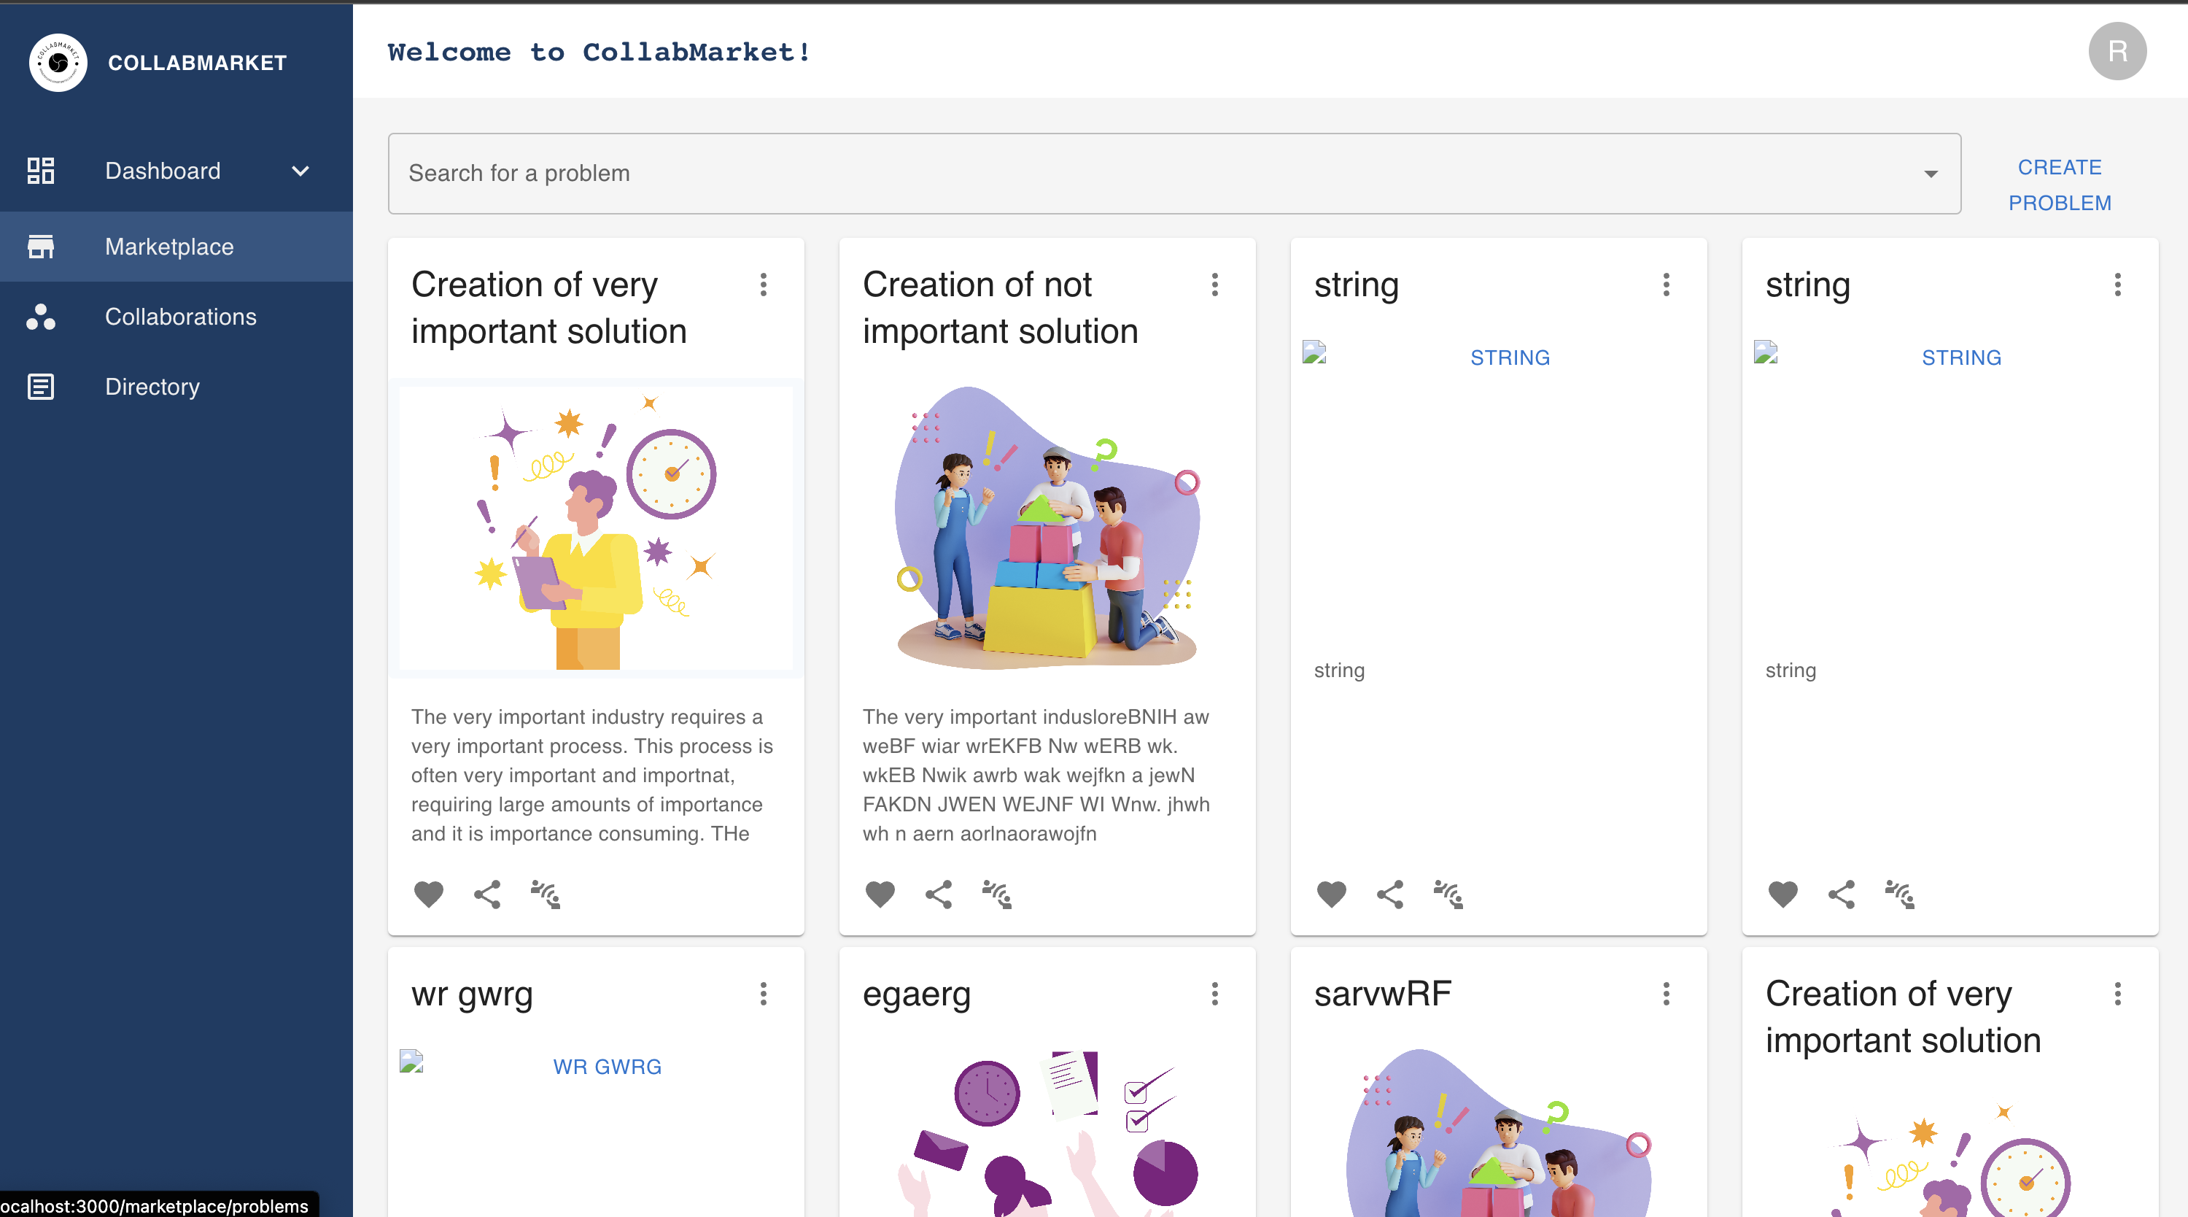Click the CollabMarket logo icon

coord(58,62)
